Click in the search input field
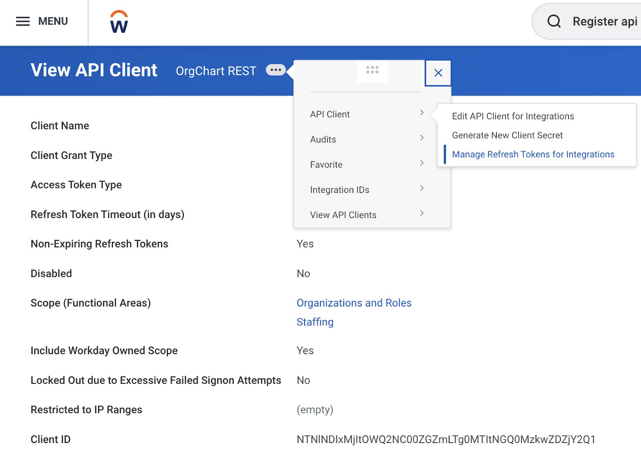This screenshot has width=641, height=459. pos(605,21)
